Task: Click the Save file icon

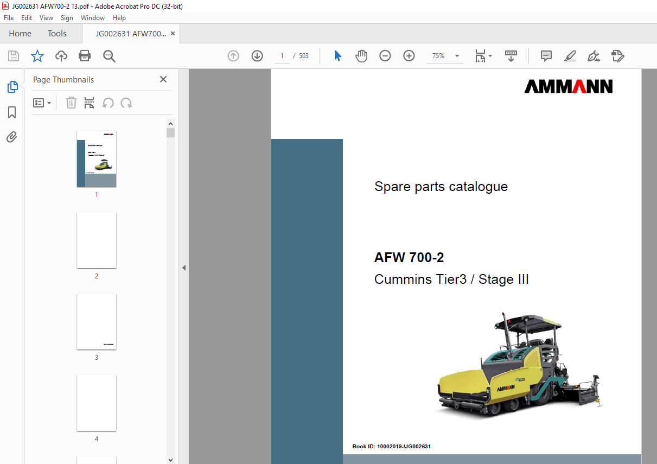Action: click(x=14, y=56)
